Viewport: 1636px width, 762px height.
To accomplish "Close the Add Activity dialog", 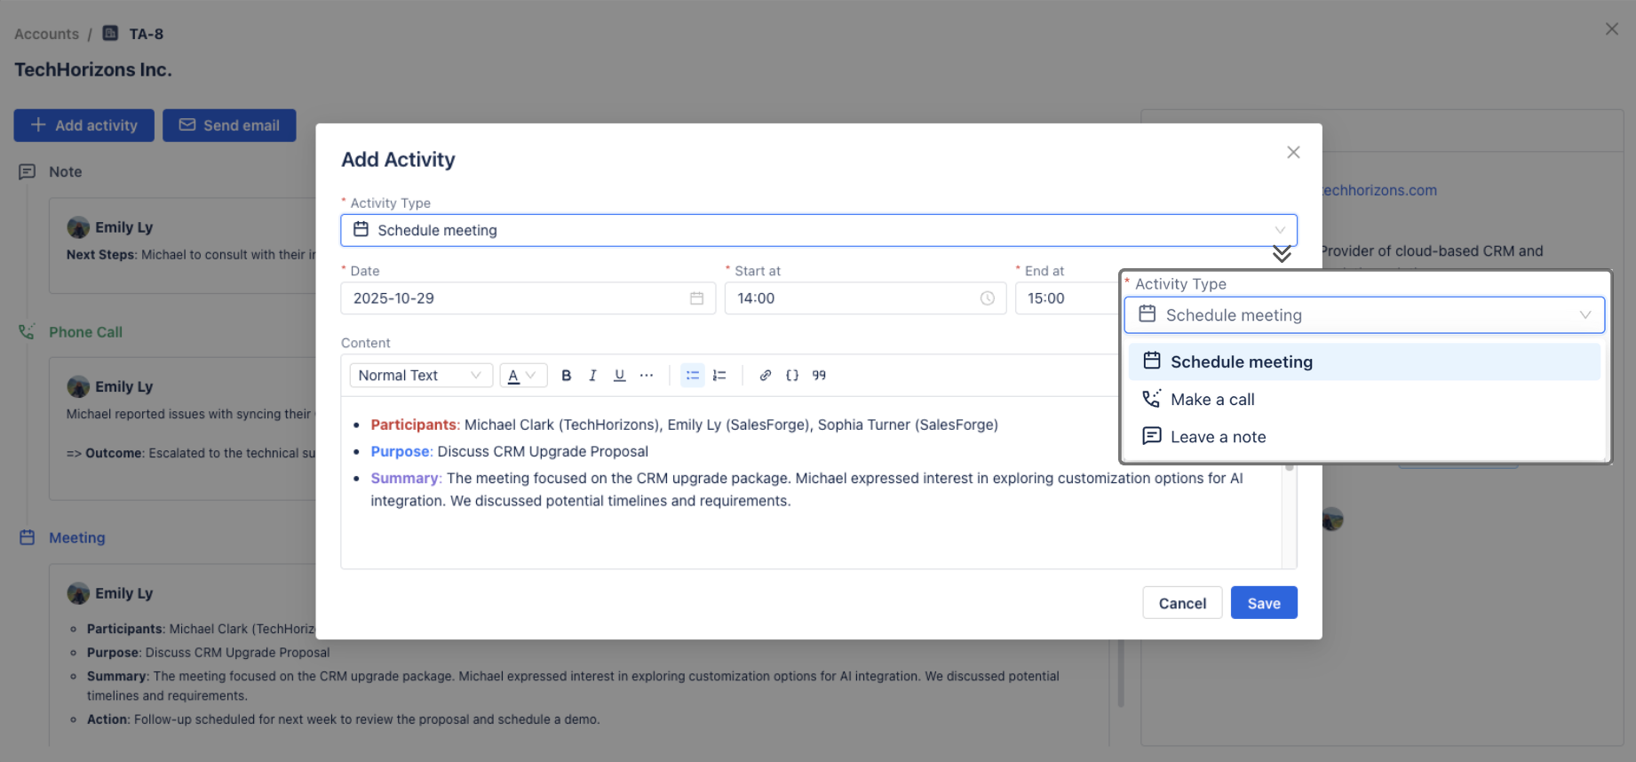I will click(x=1293, y=153).
